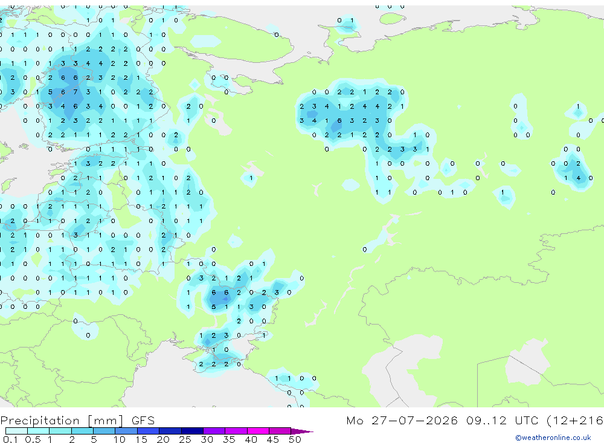Click the legend label '0.5'
The width and height of the screenshot is (604, 443).
coord(33,439)
